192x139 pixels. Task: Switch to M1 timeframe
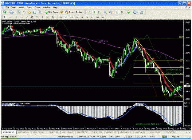(x=61, y=17)
